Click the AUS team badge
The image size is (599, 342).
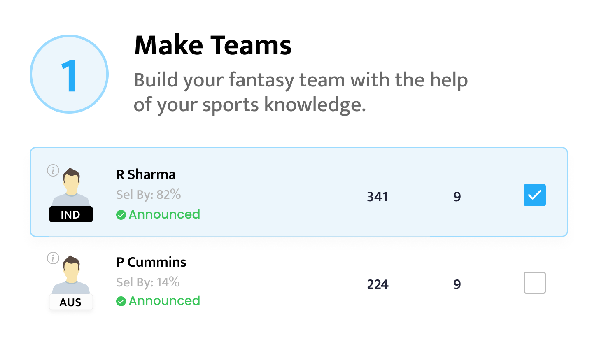tap(71, 302)
